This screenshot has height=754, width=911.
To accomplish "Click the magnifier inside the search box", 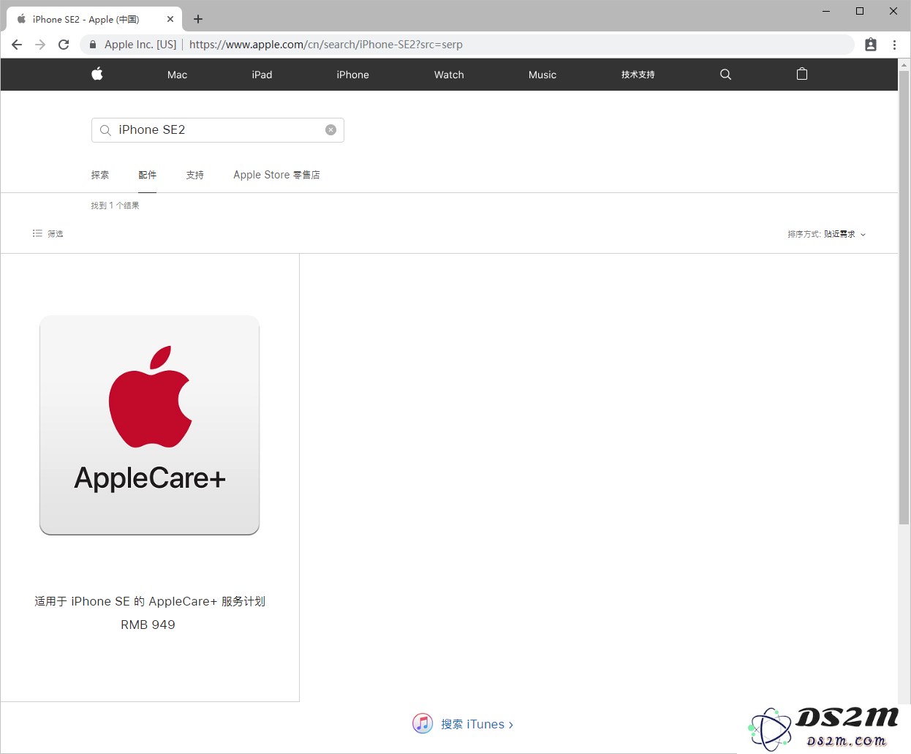I will click(105, 130).
